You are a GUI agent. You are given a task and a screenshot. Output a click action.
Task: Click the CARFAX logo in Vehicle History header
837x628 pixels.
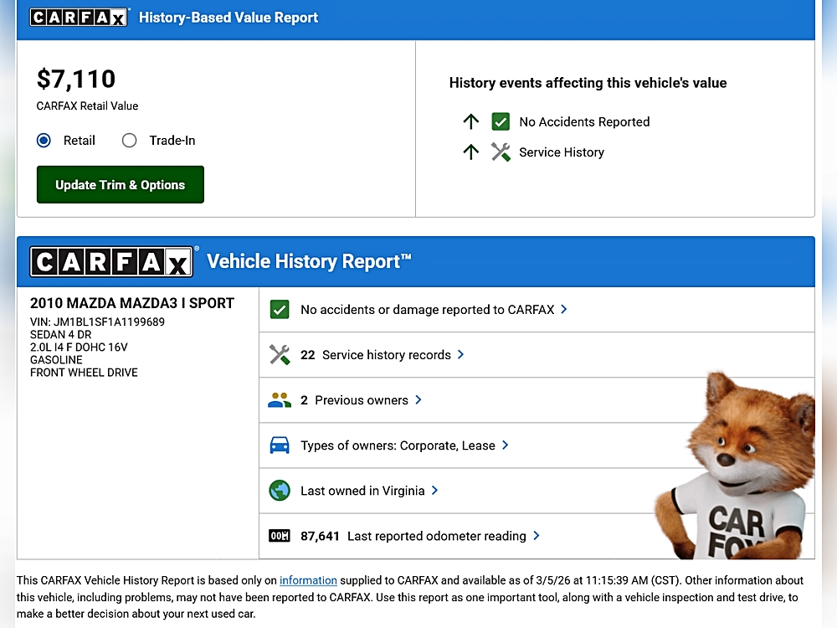click(x=113, y=261)
